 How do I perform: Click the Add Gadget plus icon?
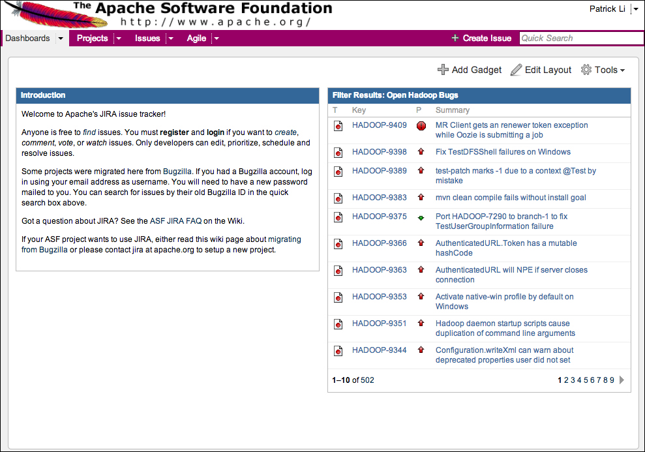(443, 70)
